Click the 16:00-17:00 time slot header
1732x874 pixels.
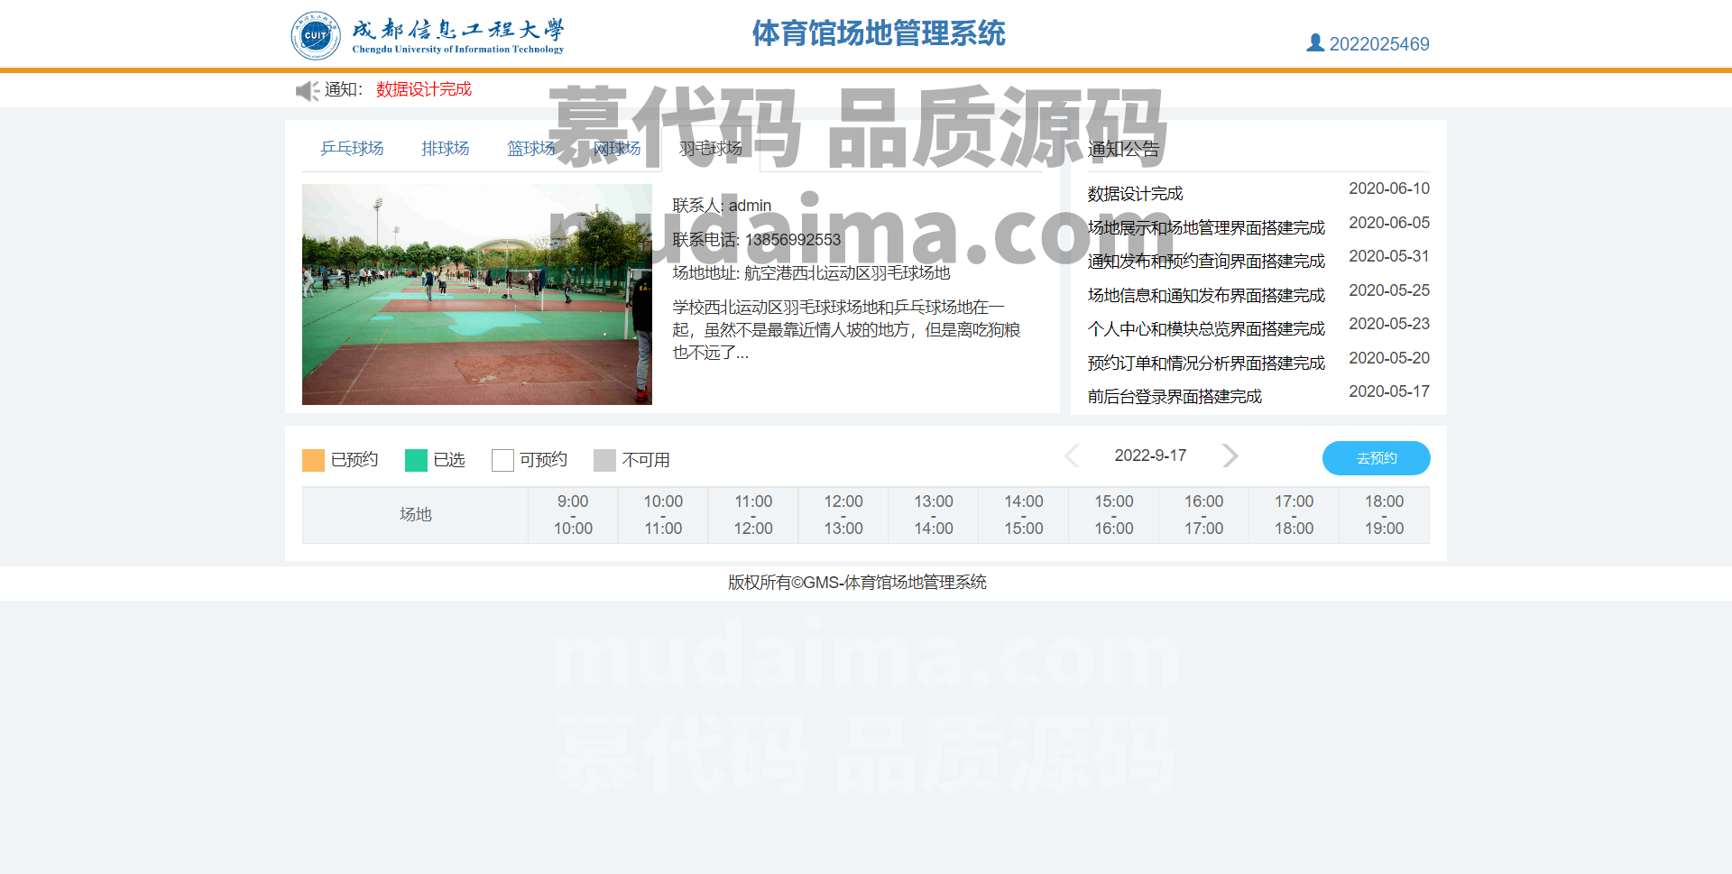[1204, 515]
